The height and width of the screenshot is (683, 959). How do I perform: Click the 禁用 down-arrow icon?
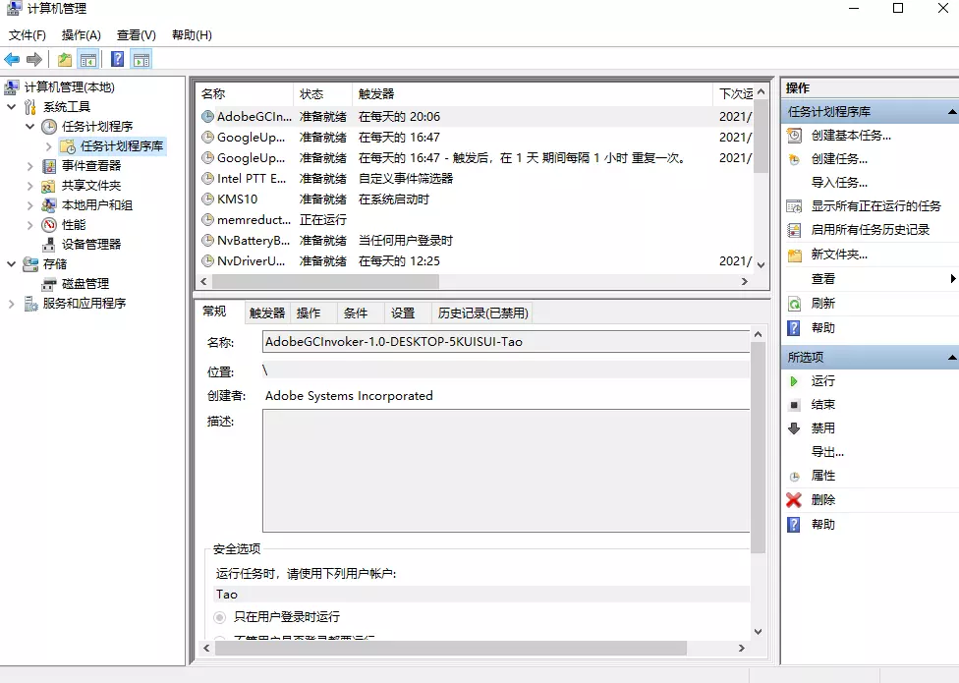coord(794,428)
